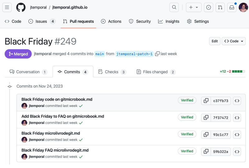This screenshot has height=168, width=249.
Task: Open commit 'Black Friday code on gitmicrobook.md'
Action: pyautogui.click(x=57, y=99)
